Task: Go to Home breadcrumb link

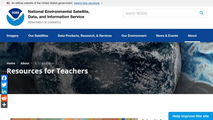Action: point(11,63)
